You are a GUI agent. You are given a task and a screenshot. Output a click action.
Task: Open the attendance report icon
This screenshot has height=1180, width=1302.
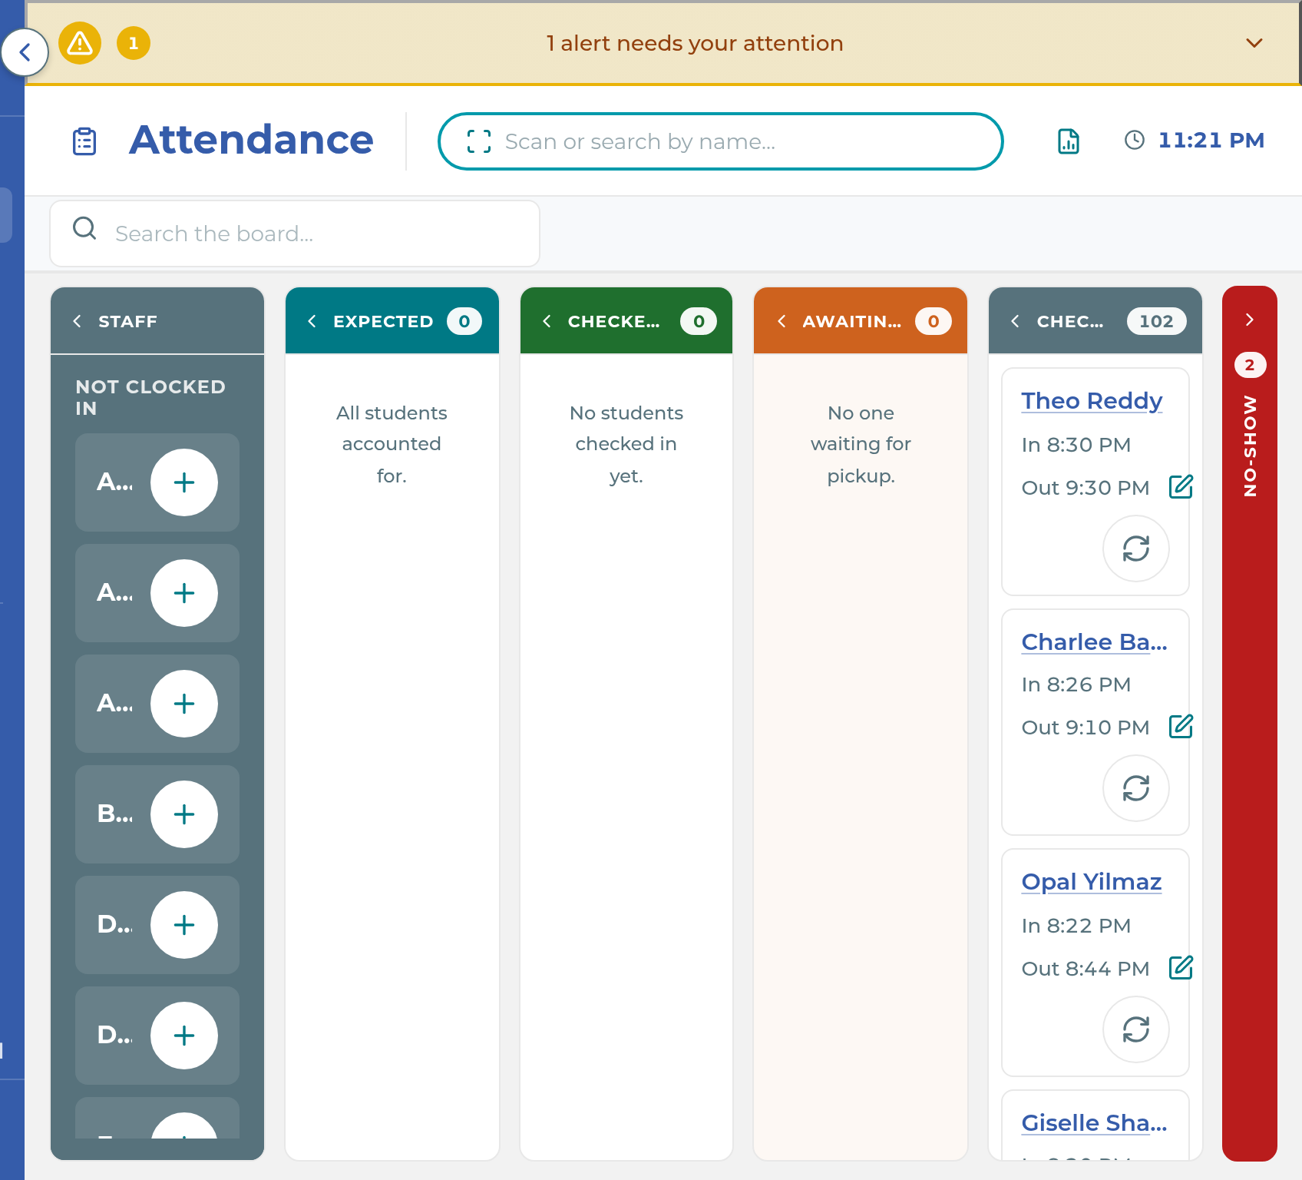tap(1069, 141)
